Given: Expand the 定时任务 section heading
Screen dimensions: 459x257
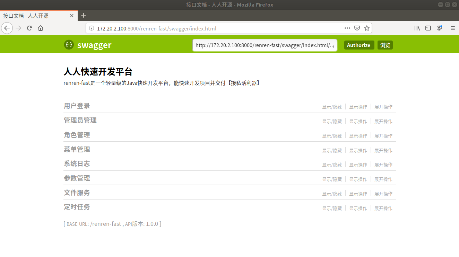Looking at the screenshot, I should tap(77, 207).
